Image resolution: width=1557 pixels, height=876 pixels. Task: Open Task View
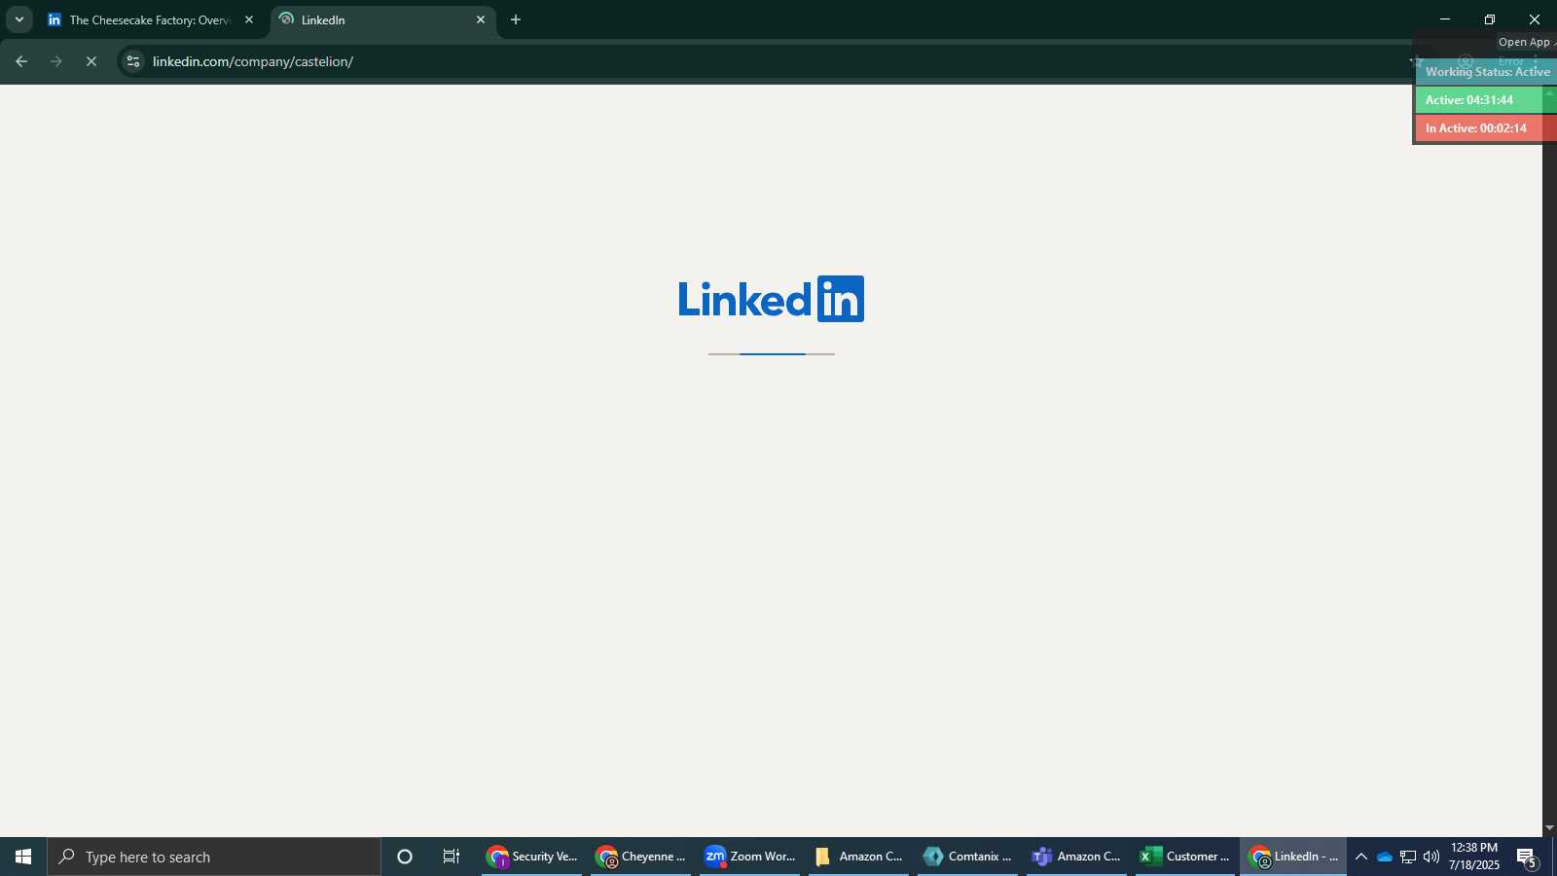point(452,857)
